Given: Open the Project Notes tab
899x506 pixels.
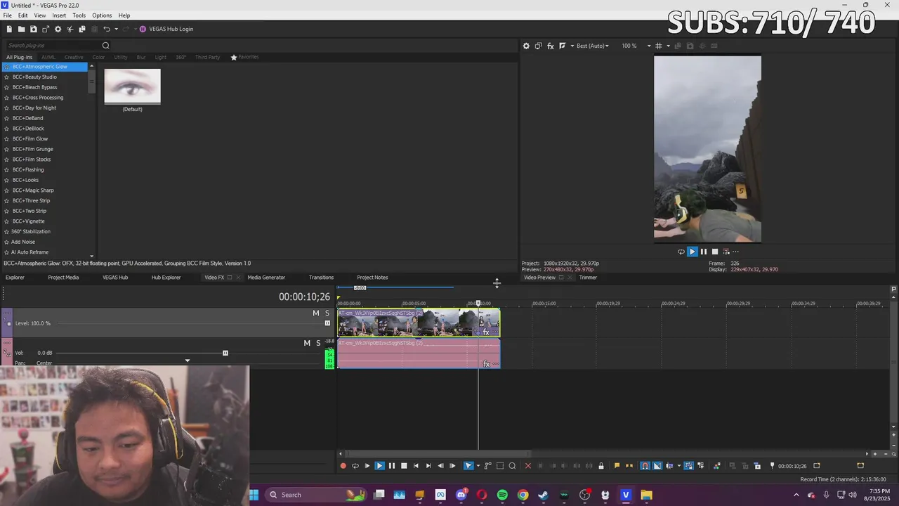Looking at the screenshot, I should click(372, 278).
